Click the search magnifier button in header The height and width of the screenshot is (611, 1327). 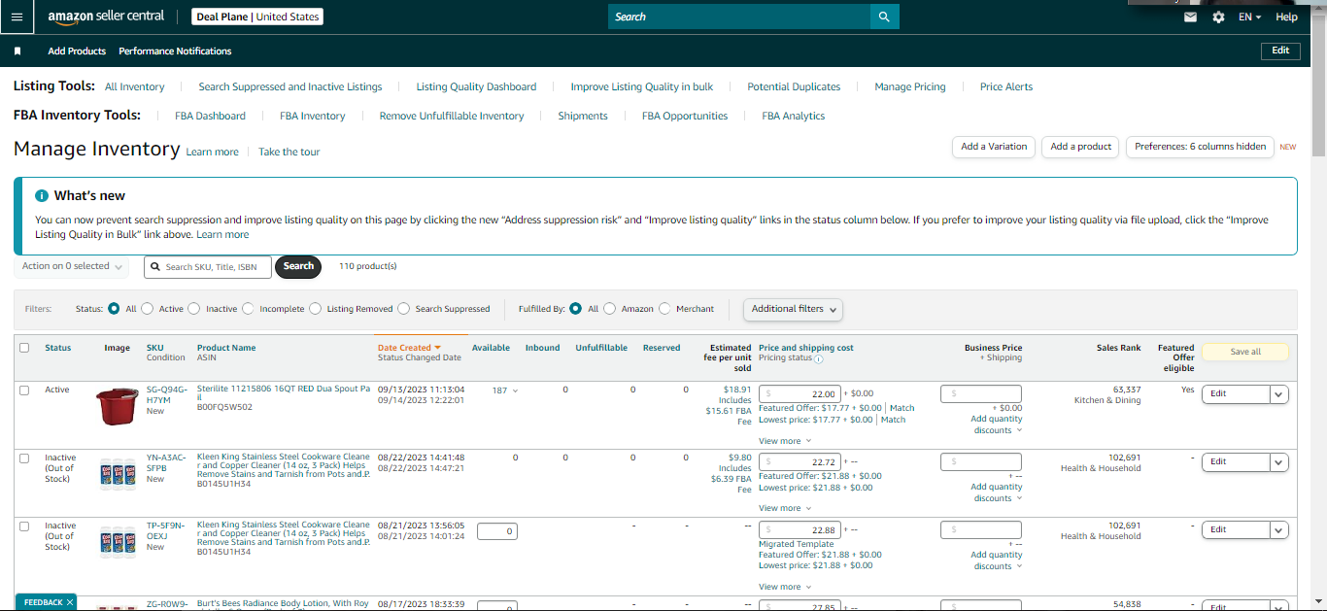click(x=884, y=17)
